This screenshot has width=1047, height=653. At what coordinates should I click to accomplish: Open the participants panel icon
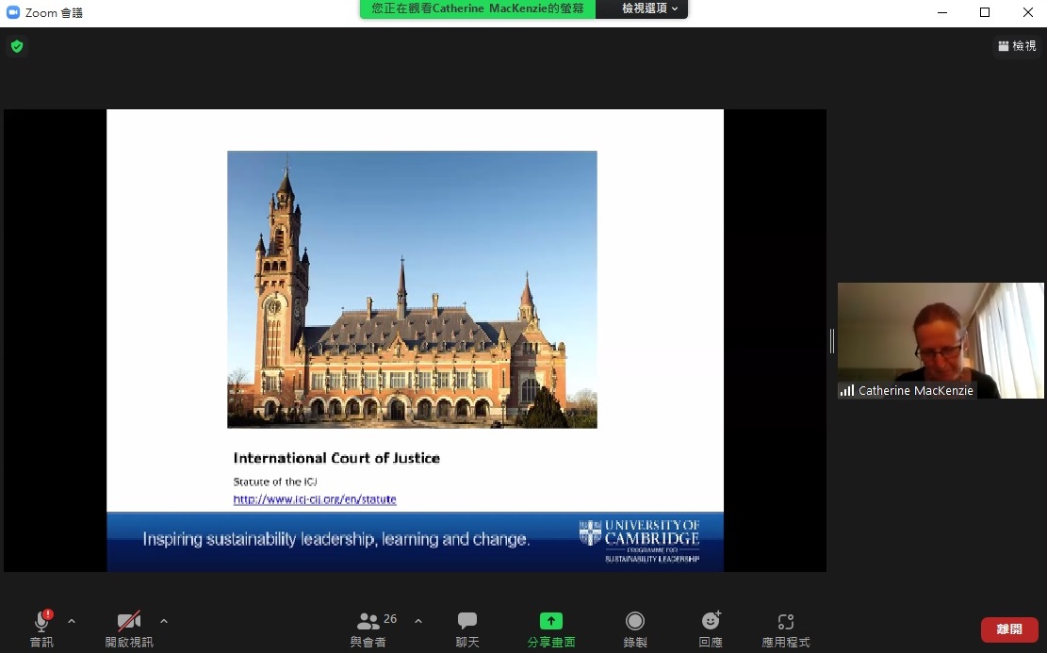[368, 622]
